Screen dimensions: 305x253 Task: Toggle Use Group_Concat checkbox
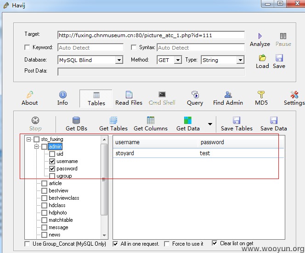(x=27, y=244)
